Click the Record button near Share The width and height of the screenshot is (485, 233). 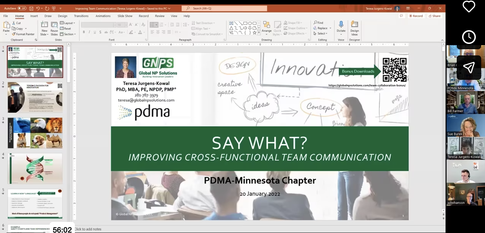pyautogui.click(x=416, y=16)
